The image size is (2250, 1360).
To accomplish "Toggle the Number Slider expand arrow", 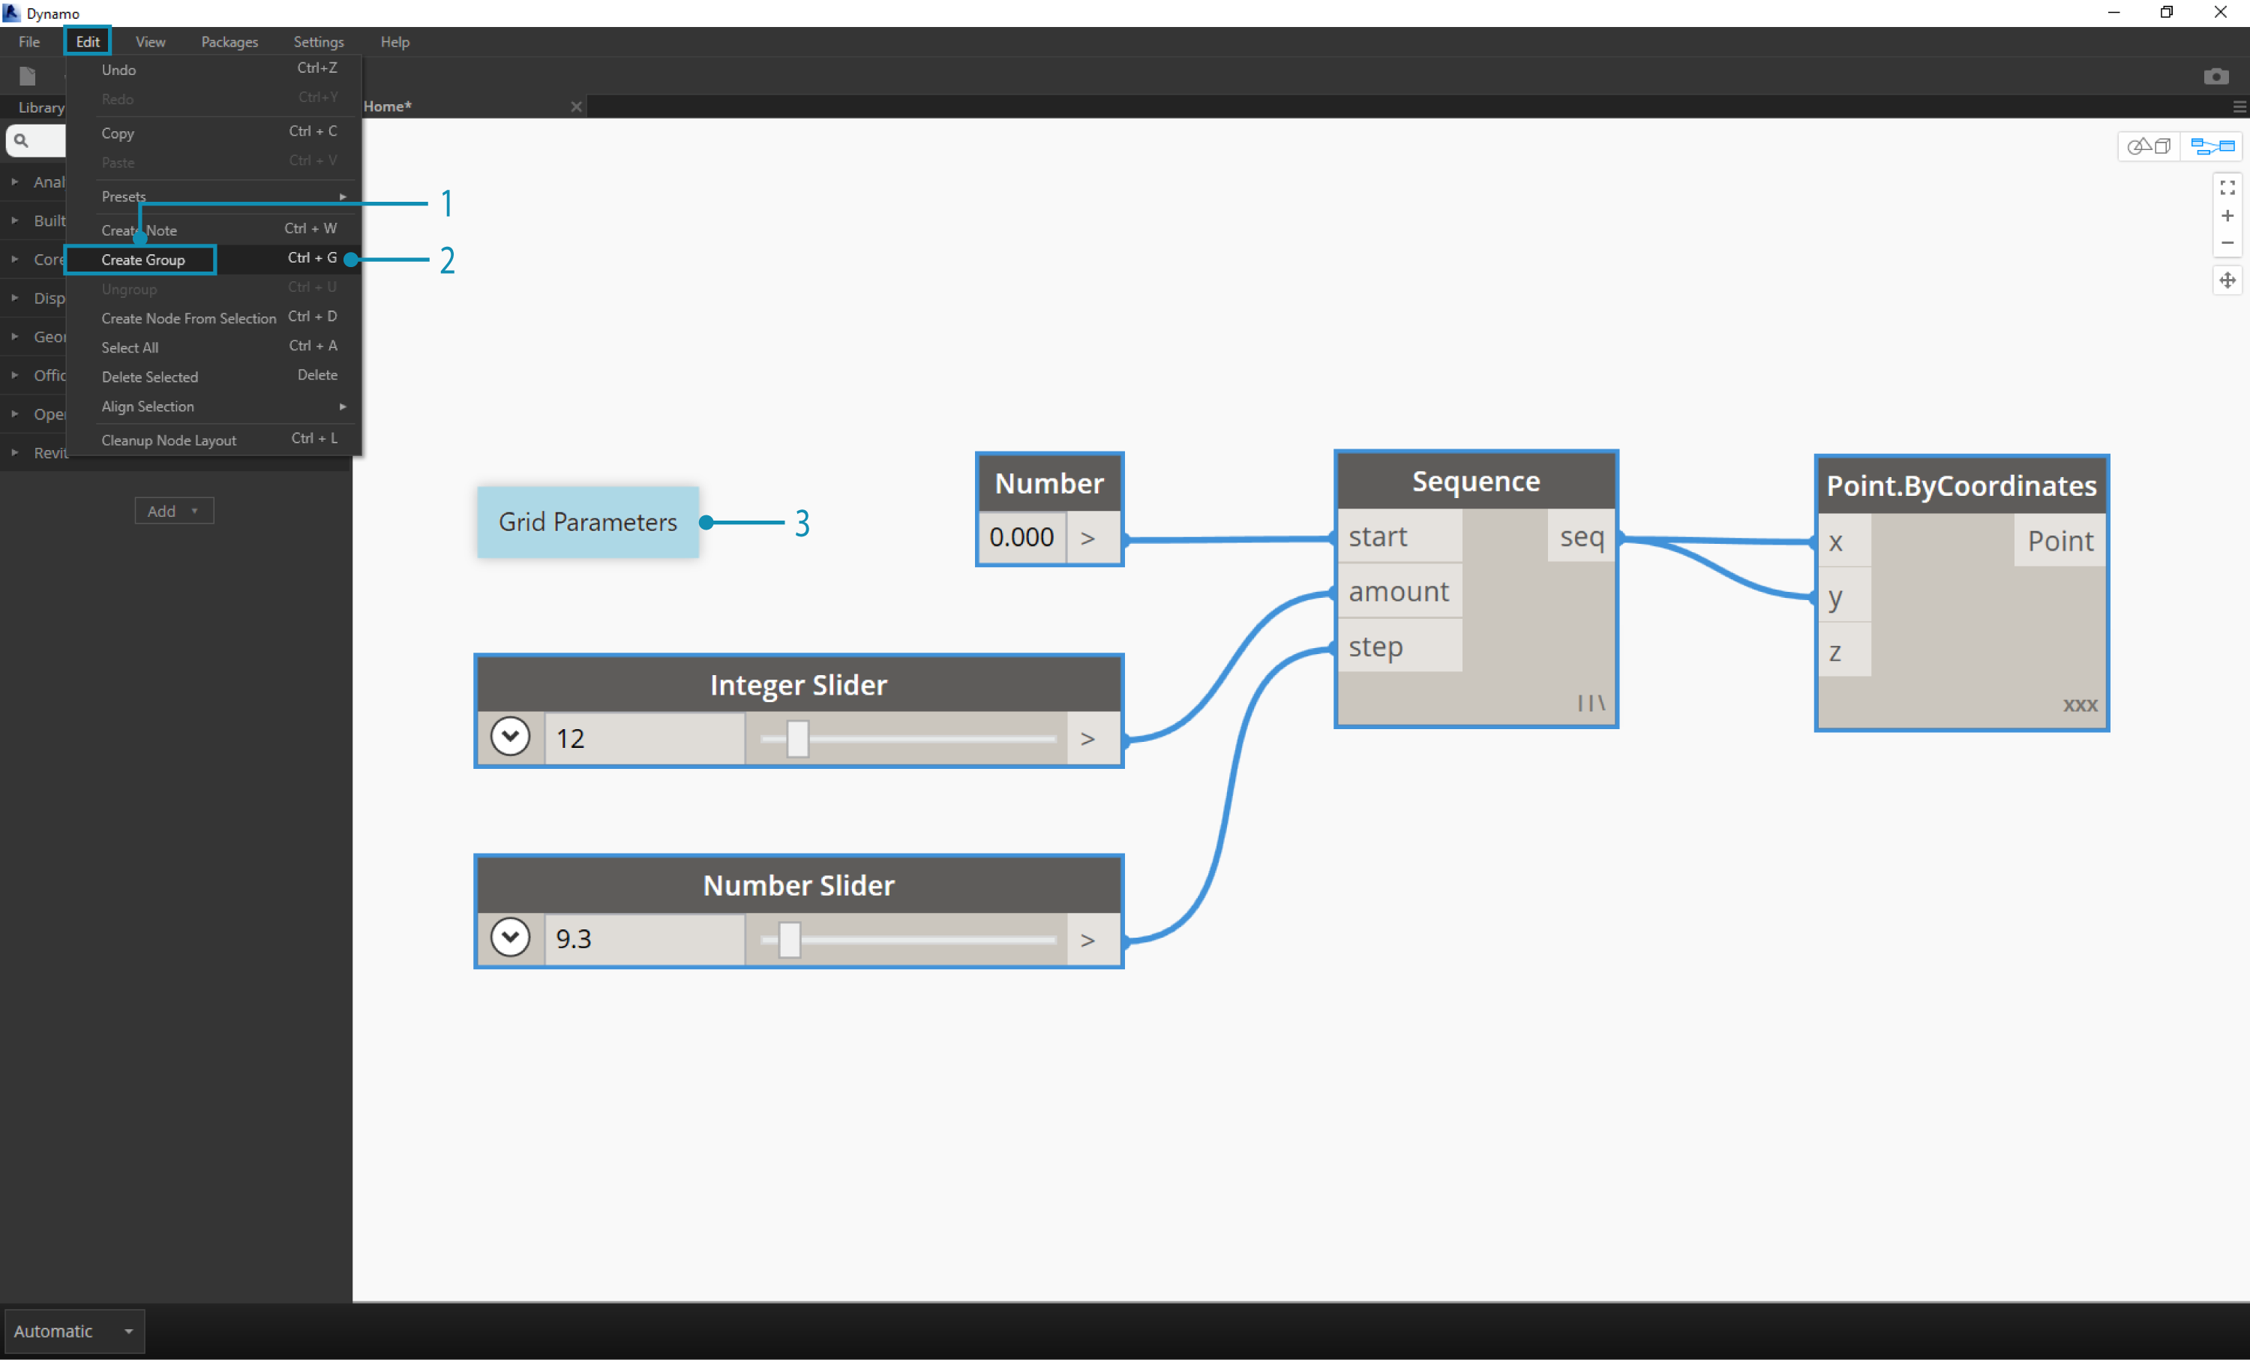I will [x=509, y=937].
